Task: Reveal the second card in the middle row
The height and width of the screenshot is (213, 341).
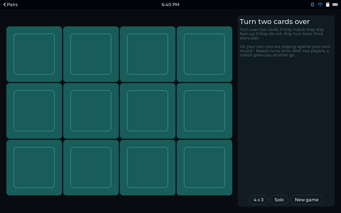Action: [x=91, y=111]
